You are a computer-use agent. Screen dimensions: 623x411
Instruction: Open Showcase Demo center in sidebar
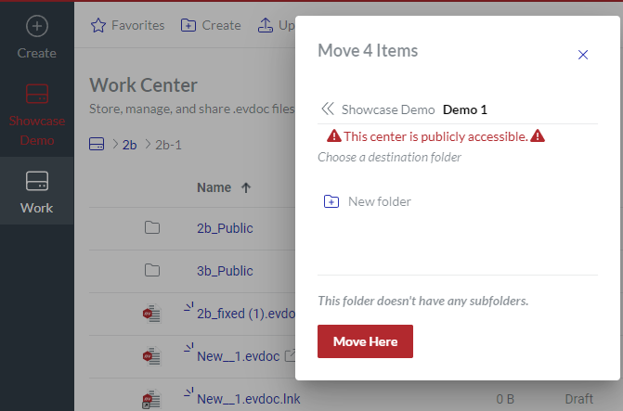[37, 115]
